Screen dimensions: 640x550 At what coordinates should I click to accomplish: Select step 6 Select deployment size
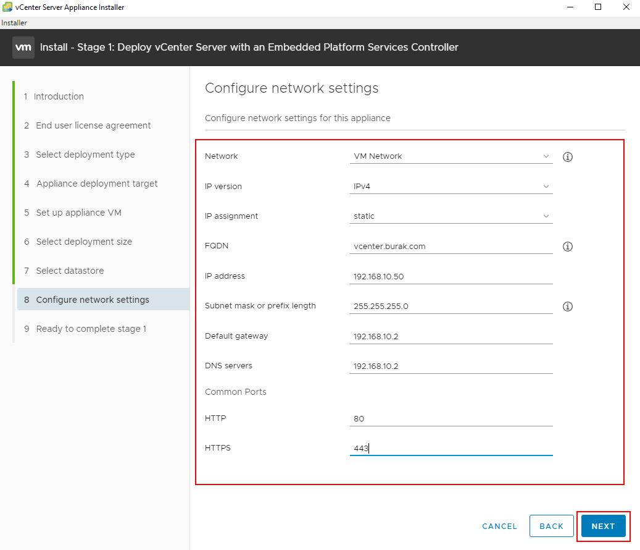coord(78,242)
